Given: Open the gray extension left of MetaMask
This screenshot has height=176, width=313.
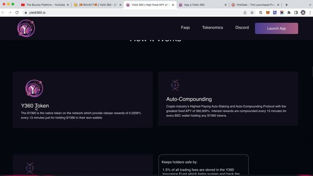Looking at the screenshot, I should click(261, 13).
